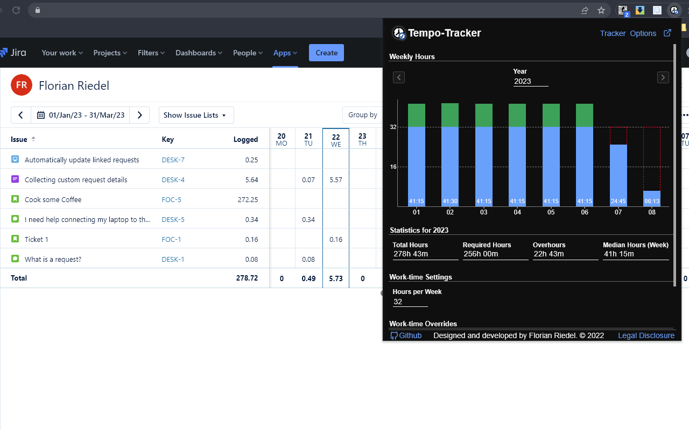This screenshot has height=430, width=689.
Task: Switch to the Tracker view in popup
Action: (613, 33)
